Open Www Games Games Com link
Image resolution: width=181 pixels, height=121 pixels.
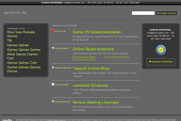coord(22,56)
